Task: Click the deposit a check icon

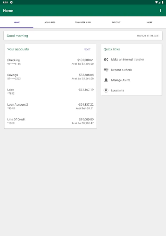Action: click(x=106, y=70)
